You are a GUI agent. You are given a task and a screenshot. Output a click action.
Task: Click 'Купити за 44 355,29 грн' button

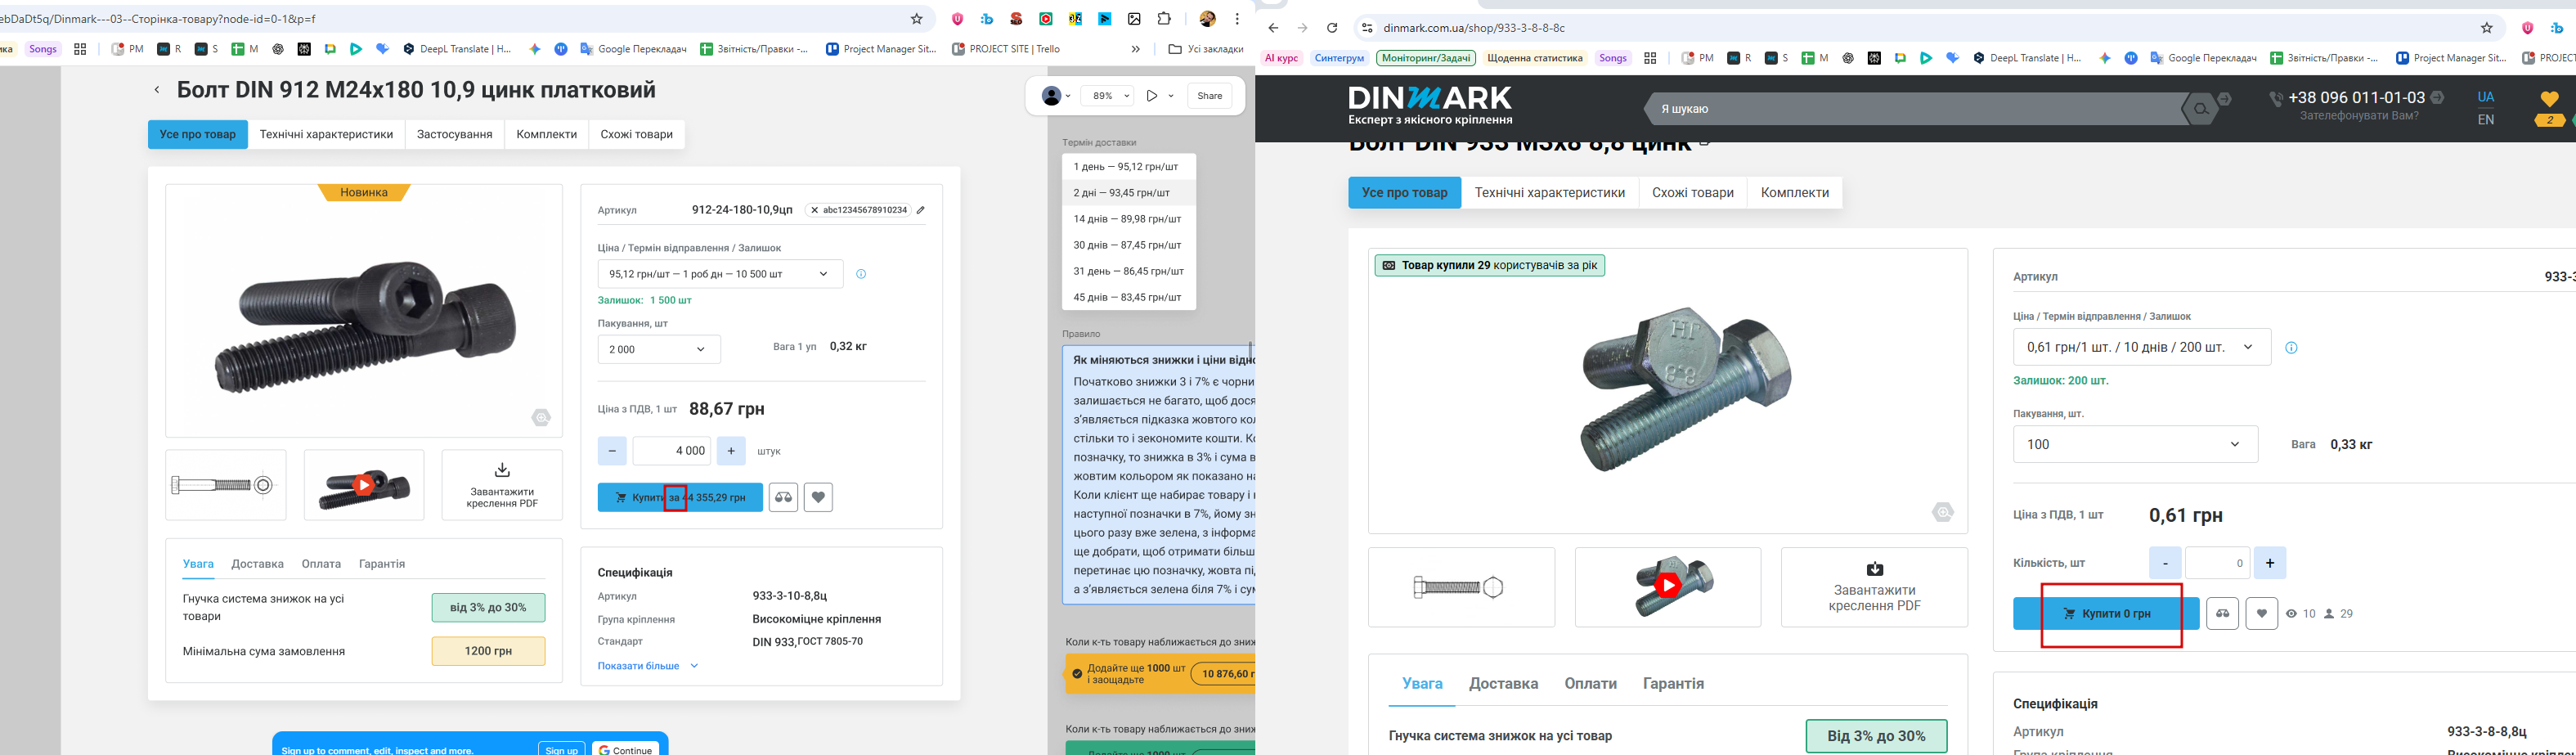[680, 497]
